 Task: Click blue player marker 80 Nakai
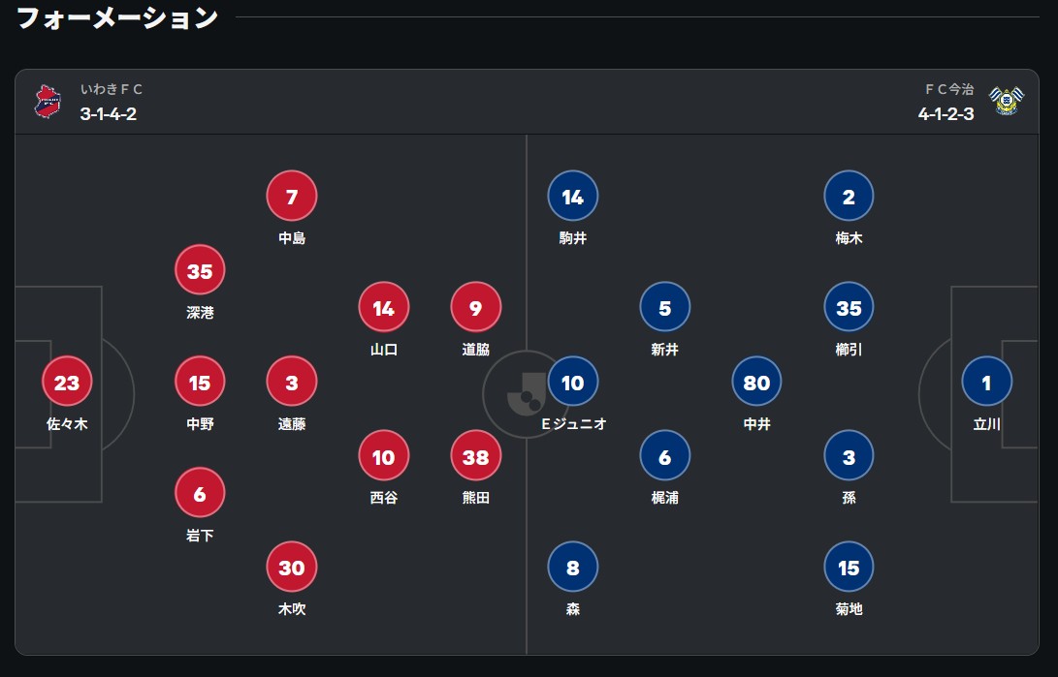(756, 382)
